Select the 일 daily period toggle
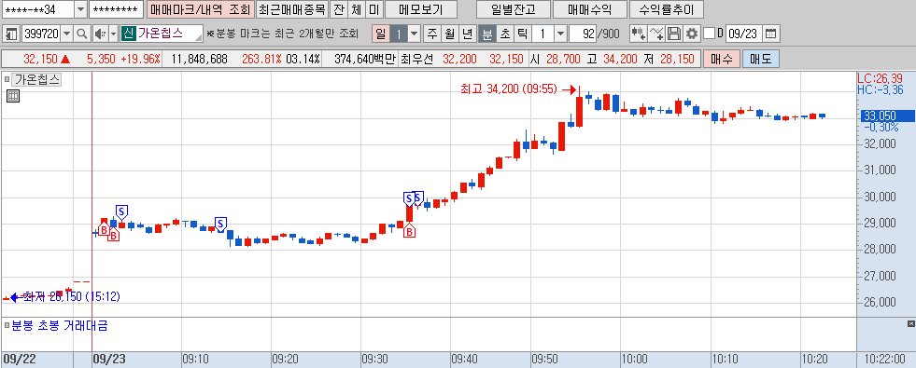Viewport: 916px width, 368px height. (381, 34)
